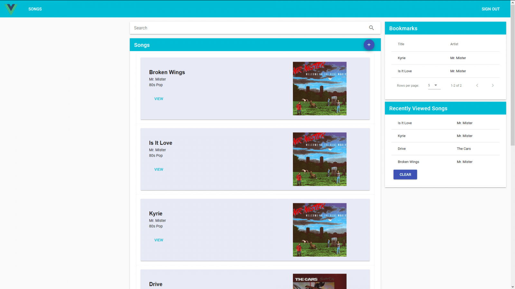
Task: View the Kyrie song
Action: [159, 240]
